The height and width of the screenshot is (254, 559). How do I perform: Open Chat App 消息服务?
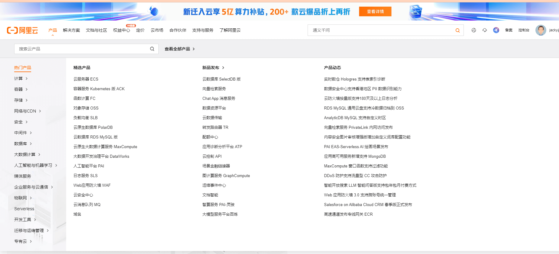[219, 98]
